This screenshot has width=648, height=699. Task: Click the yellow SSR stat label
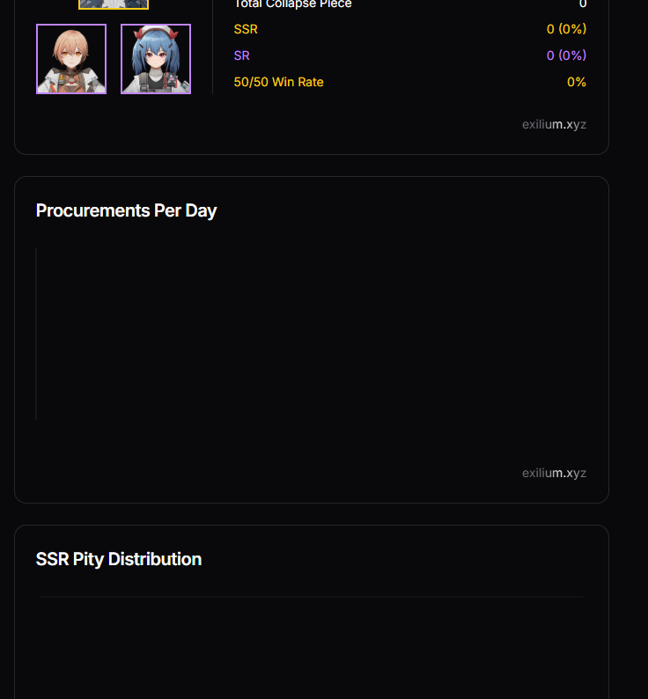pyautogui.click(x=246, y=29)
